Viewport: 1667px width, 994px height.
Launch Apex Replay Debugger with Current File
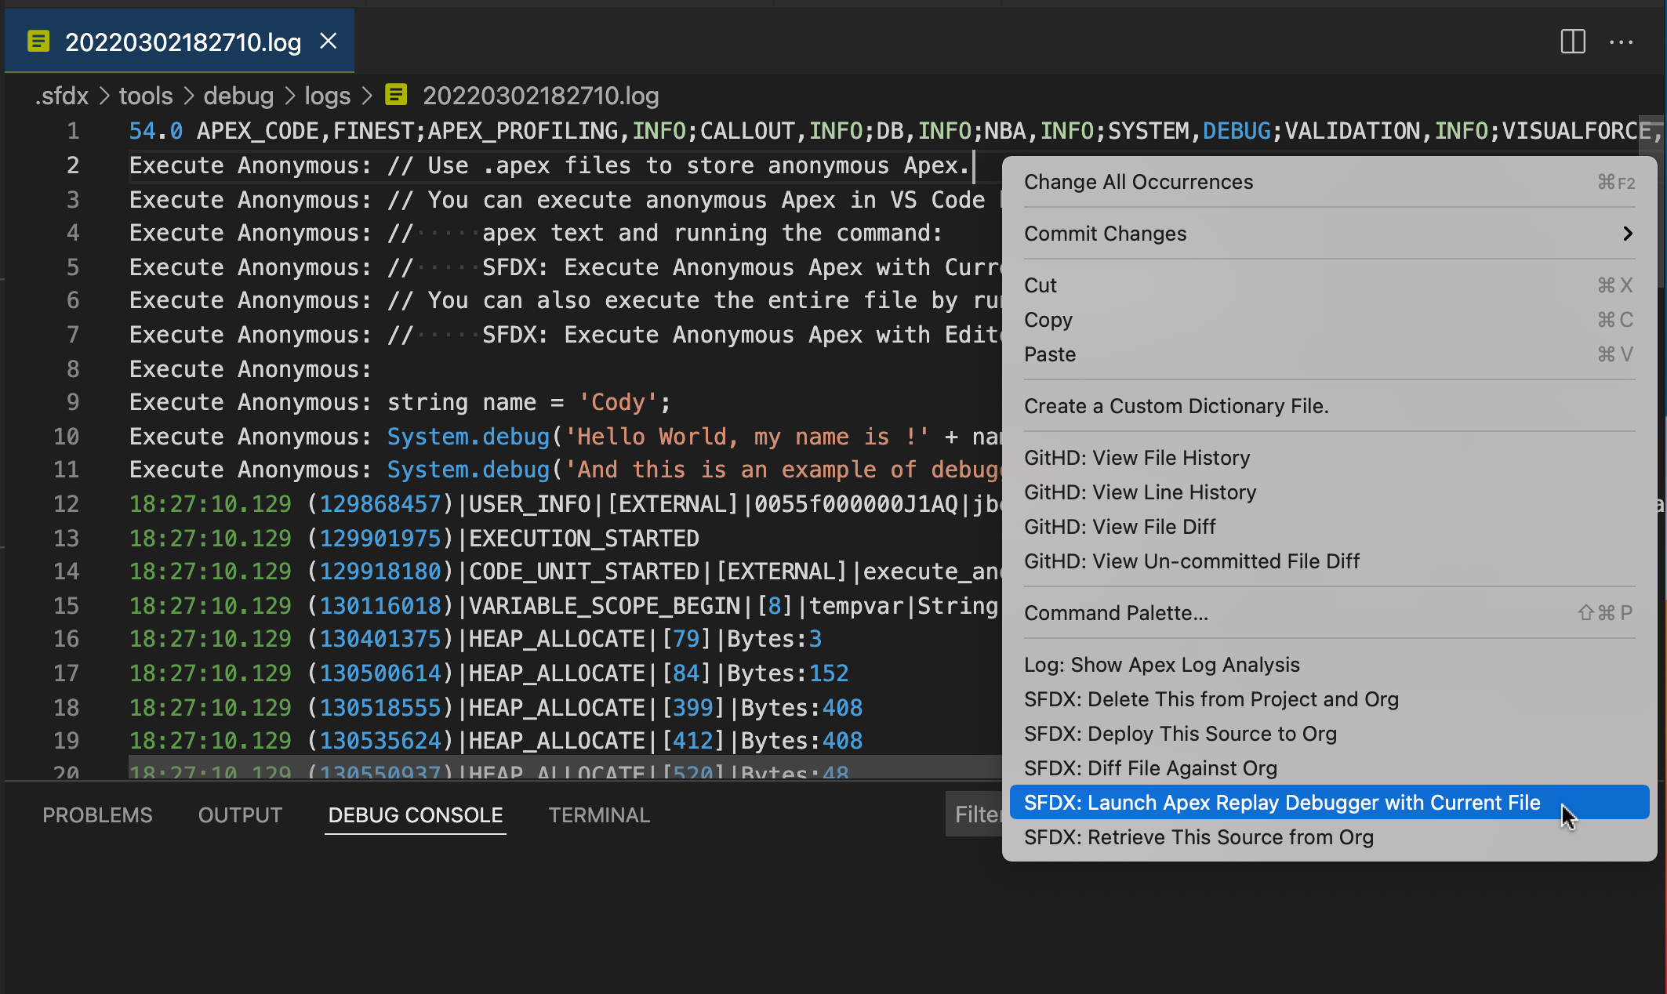[x=1281, y=802]
